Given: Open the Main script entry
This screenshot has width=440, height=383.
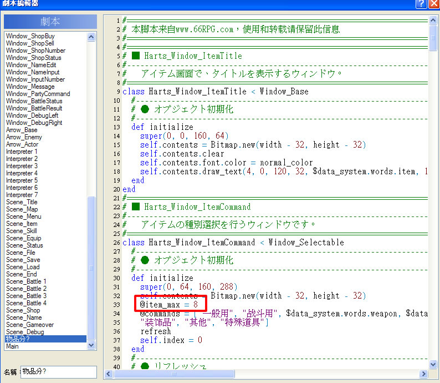Looking at the screenshot, I should pos(12,346).
